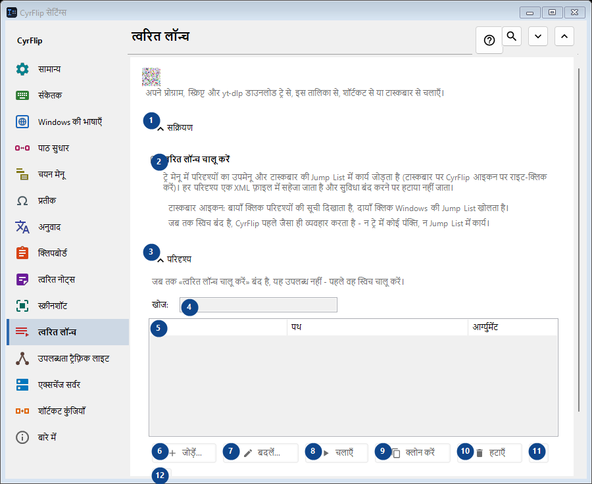
Task: Click the क्लोन करें button
Action: point(412,452)
